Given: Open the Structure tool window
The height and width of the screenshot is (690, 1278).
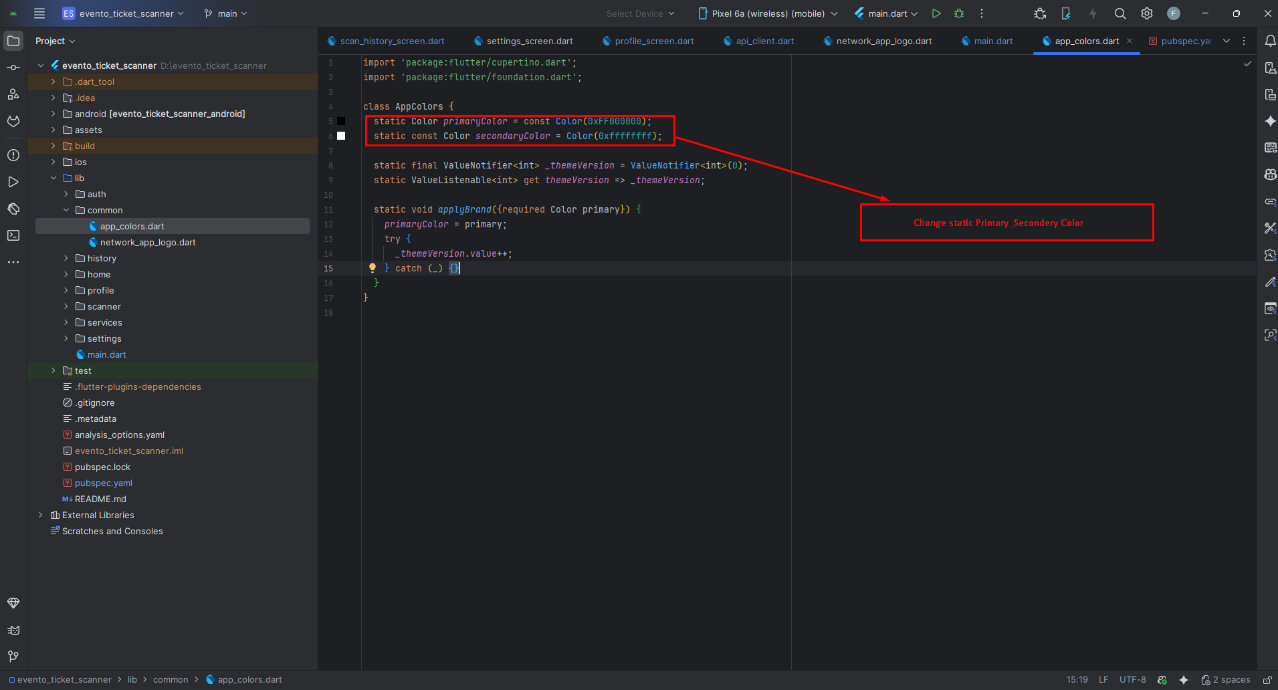Looking at the screenshot, I should point(13,94).
